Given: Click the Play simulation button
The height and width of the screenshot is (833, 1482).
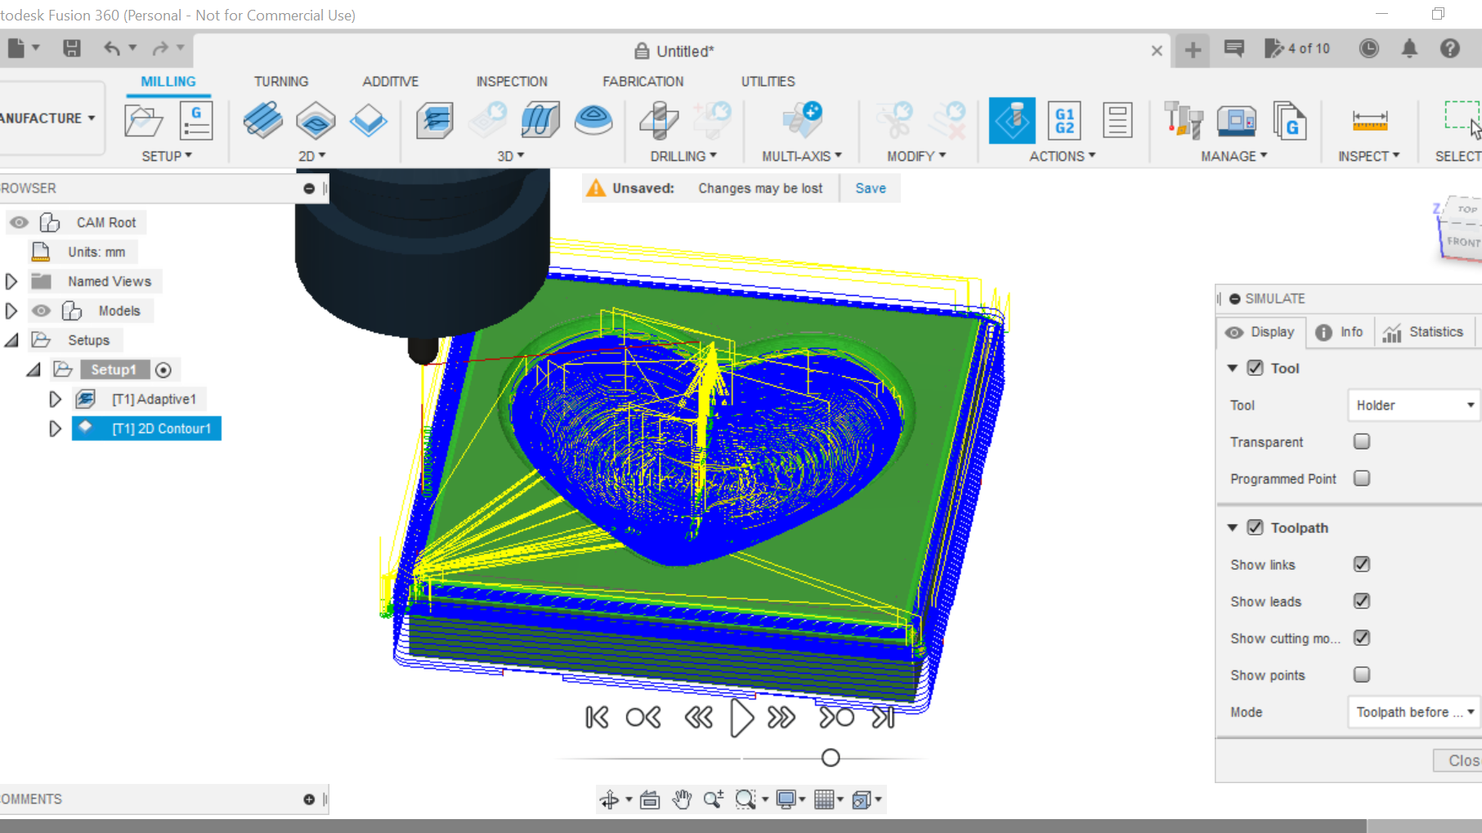Looking at the screenshot, I should [741, 718].
